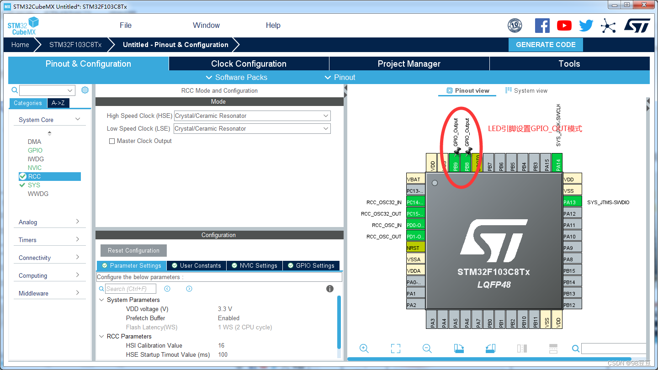The image size is (658, 370).
Task: Select the Pinout view tab
Action: [x=468, y=90]
